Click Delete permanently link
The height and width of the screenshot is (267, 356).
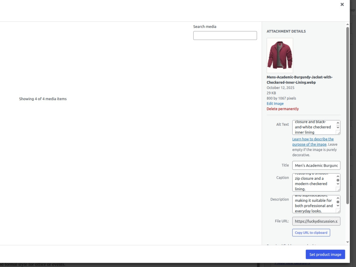click(x=283, y=109)
